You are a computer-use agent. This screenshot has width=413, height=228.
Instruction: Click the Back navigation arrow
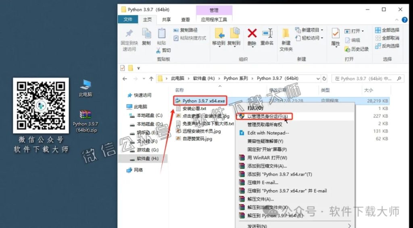click(x=125, y=79)
